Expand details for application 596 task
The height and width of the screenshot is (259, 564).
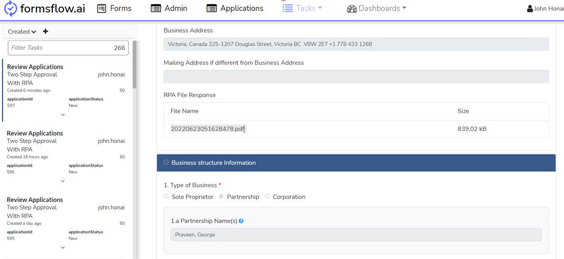(63, 181)
